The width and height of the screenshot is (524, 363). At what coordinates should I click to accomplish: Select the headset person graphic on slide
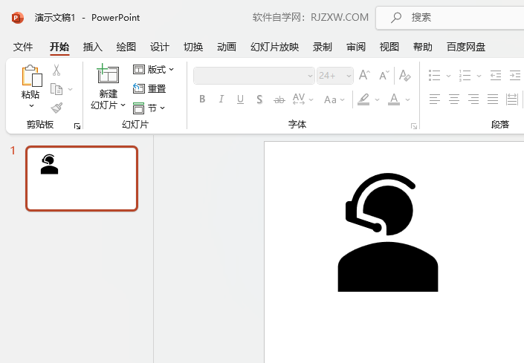point(388,232)
